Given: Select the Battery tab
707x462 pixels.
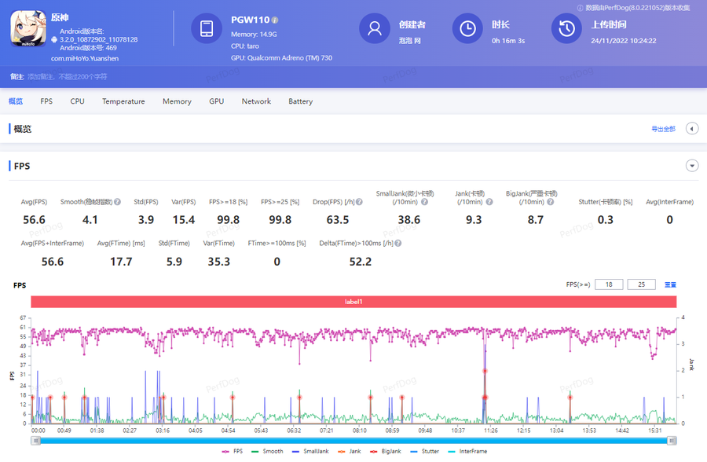Looking at the screenshot, I should (300, 101).
